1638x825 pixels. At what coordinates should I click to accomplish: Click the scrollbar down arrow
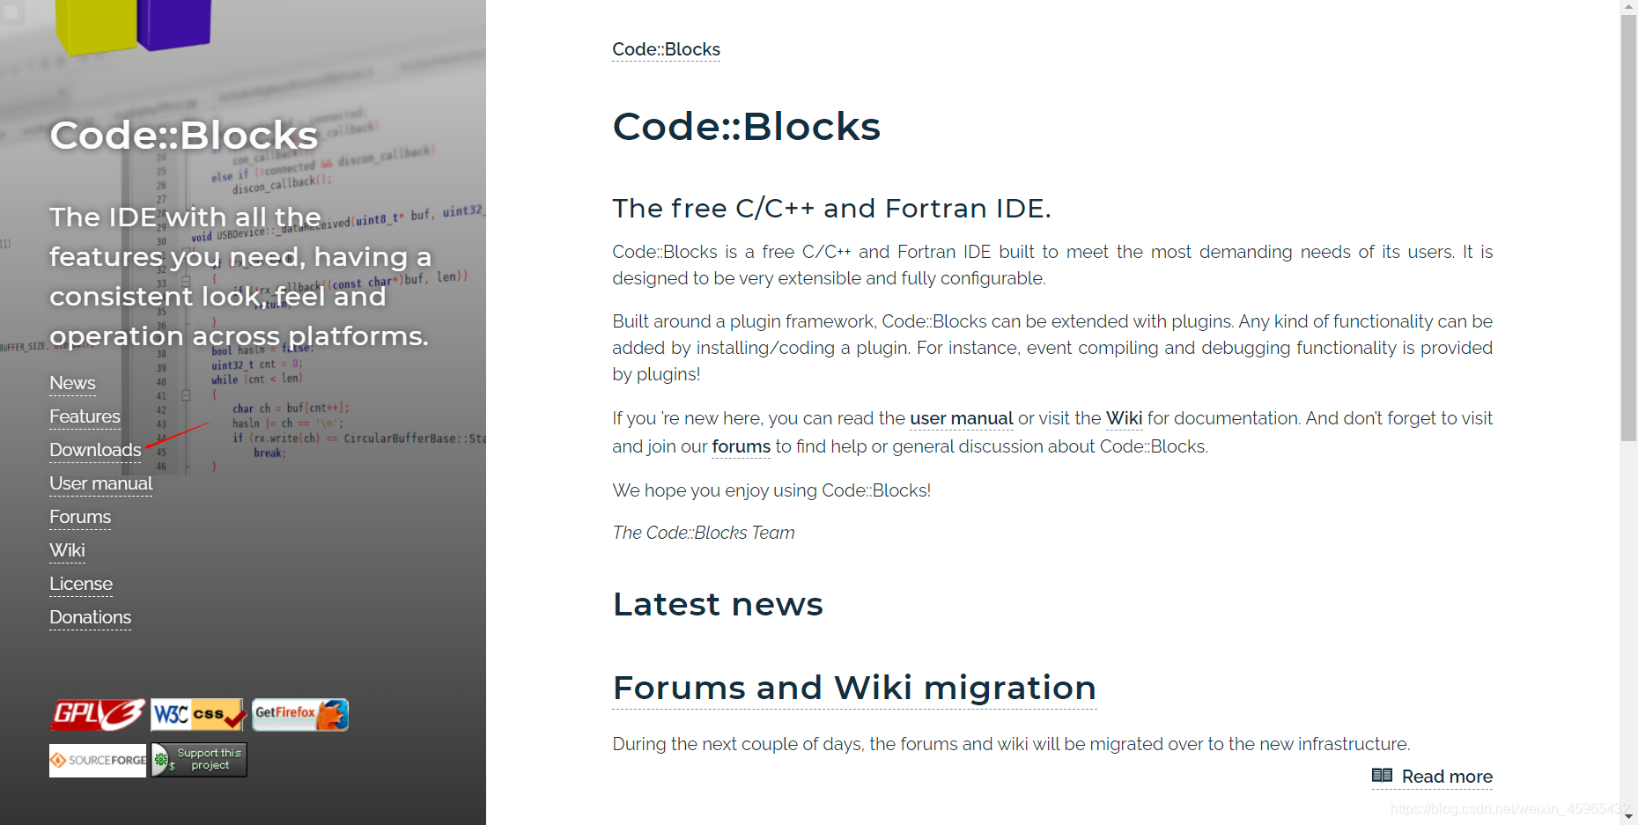pyautogui.click(x=1628, y=816)
